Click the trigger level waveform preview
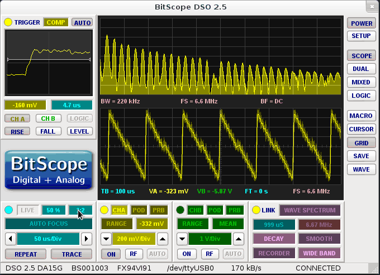Screen dimensions: 380x275 coord(49,62)
